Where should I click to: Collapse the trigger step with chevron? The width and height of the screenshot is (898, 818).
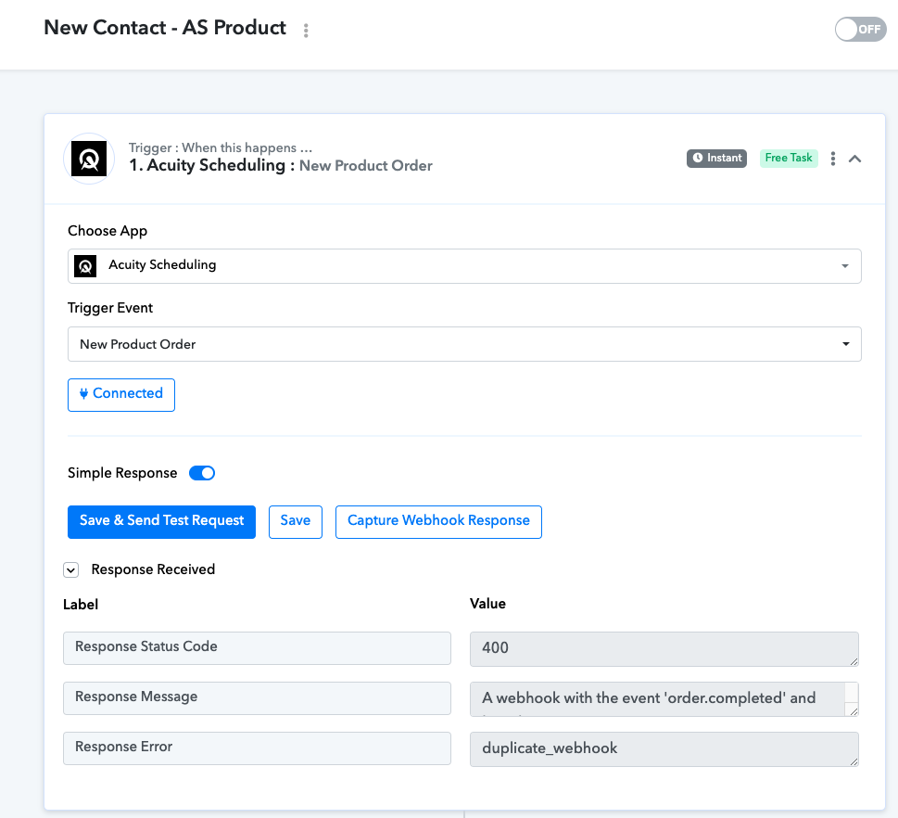[x=854, y=159]
